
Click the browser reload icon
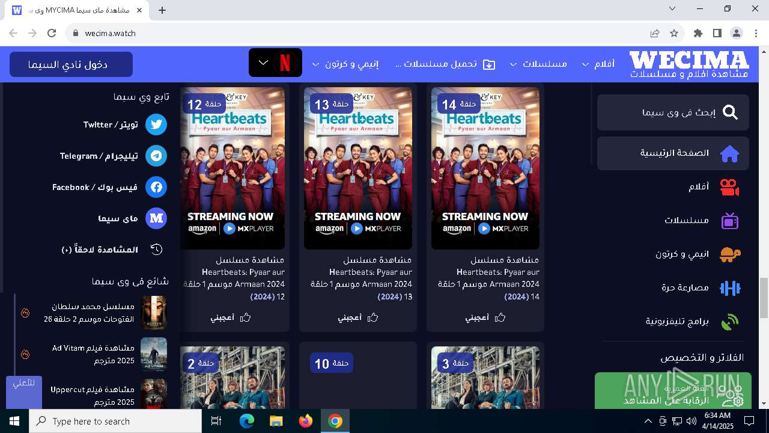(x=52, y=33)
